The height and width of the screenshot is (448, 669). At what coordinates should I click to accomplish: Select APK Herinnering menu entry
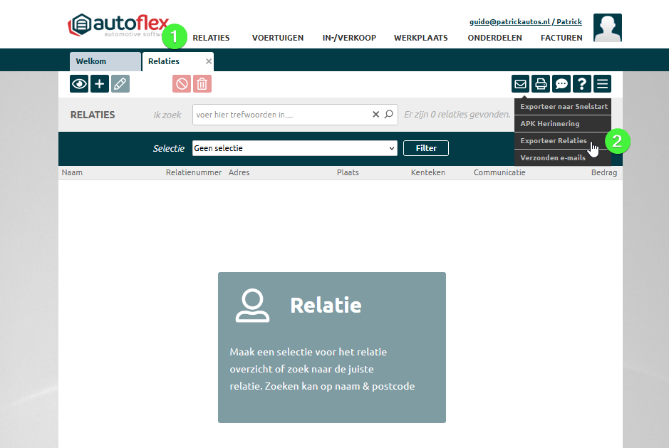[549, 124]
